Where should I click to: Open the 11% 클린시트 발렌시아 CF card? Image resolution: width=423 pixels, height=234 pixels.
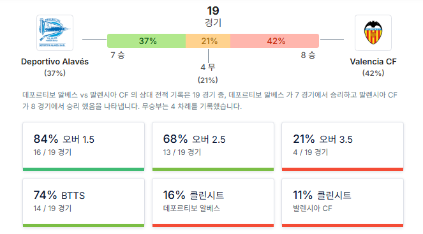tap(343, 203)
